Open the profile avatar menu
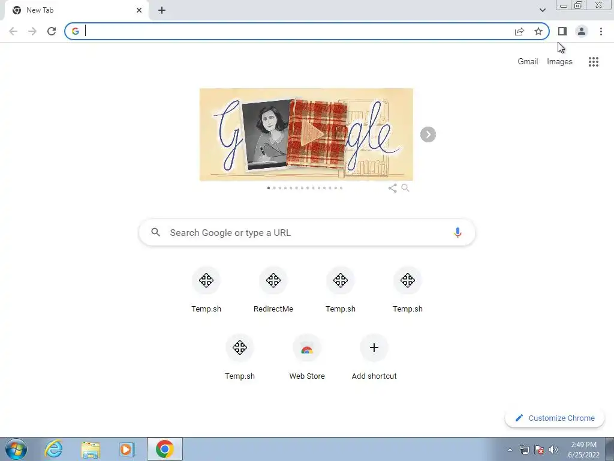The image size is (614, 461). click(x=582, y=31)
